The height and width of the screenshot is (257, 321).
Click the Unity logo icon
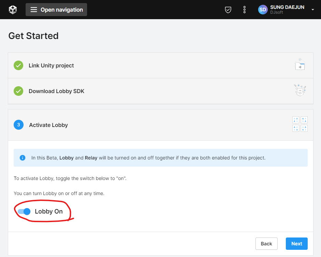coord(13,10)
